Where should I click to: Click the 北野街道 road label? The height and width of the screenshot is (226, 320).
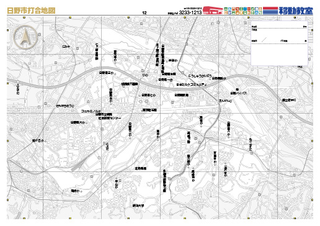point(141,168)
